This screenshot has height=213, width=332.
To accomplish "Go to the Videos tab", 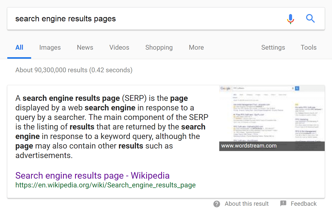I will [x=119, y=48].
